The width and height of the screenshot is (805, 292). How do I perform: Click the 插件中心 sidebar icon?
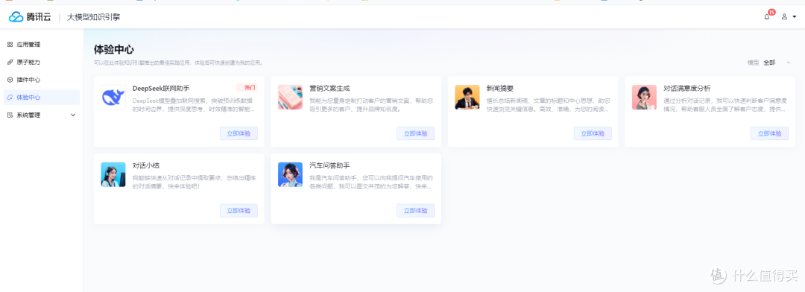[10, 80]
